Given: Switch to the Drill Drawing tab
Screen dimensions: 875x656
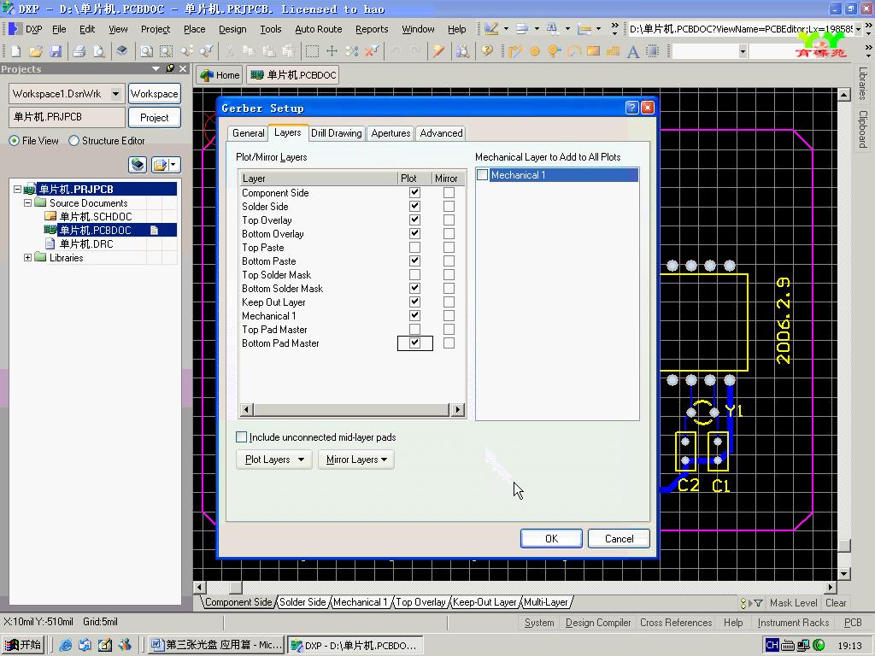Looking at the screenshot, I should tap(337, 133).
